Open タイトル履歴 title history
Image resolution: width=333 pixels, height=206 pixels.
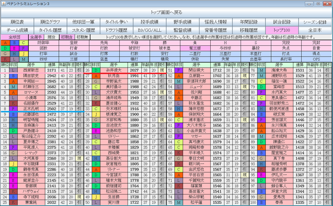pyautogui.click(x=50, y=30)
